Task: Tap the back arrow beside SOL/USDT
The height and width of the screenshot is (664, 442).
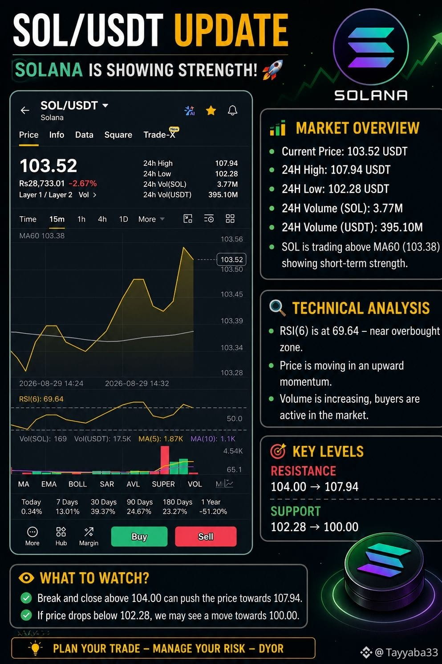Action: tap(25, 110)
